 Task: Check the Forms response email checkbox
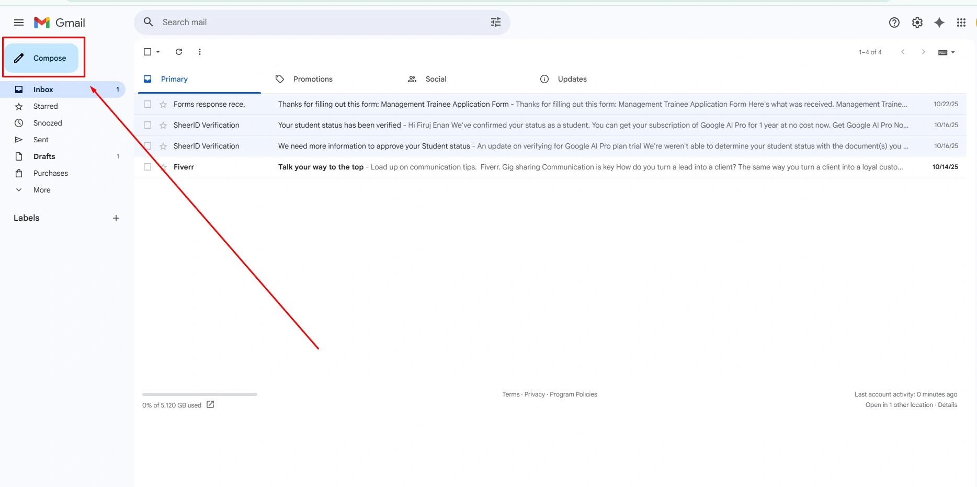(x=147, y=104)
